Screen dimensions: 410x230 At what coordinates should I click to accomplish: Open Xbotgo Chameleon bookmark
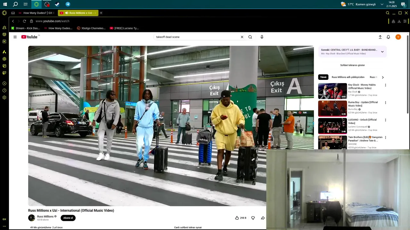[x=91, y=28]
